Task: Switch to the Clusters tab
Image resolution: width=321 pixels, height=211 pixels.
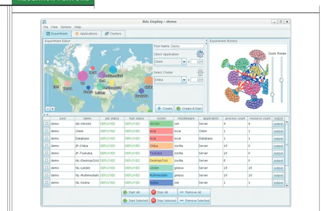Action: pyautogui.click(x=113, y=34)
